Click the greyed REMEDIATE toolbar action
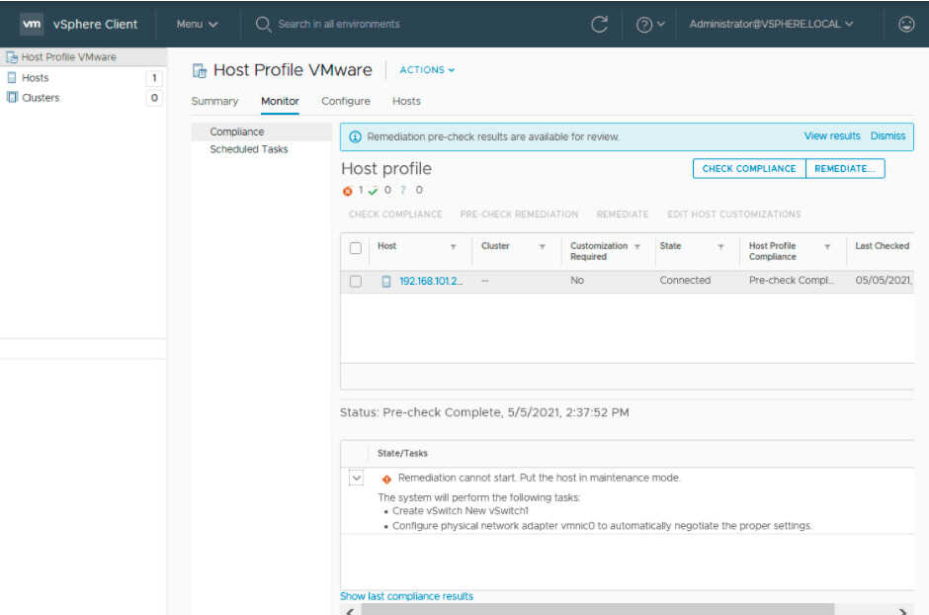The width and height of the screenshot is (929, 615). tap(622, 215)
